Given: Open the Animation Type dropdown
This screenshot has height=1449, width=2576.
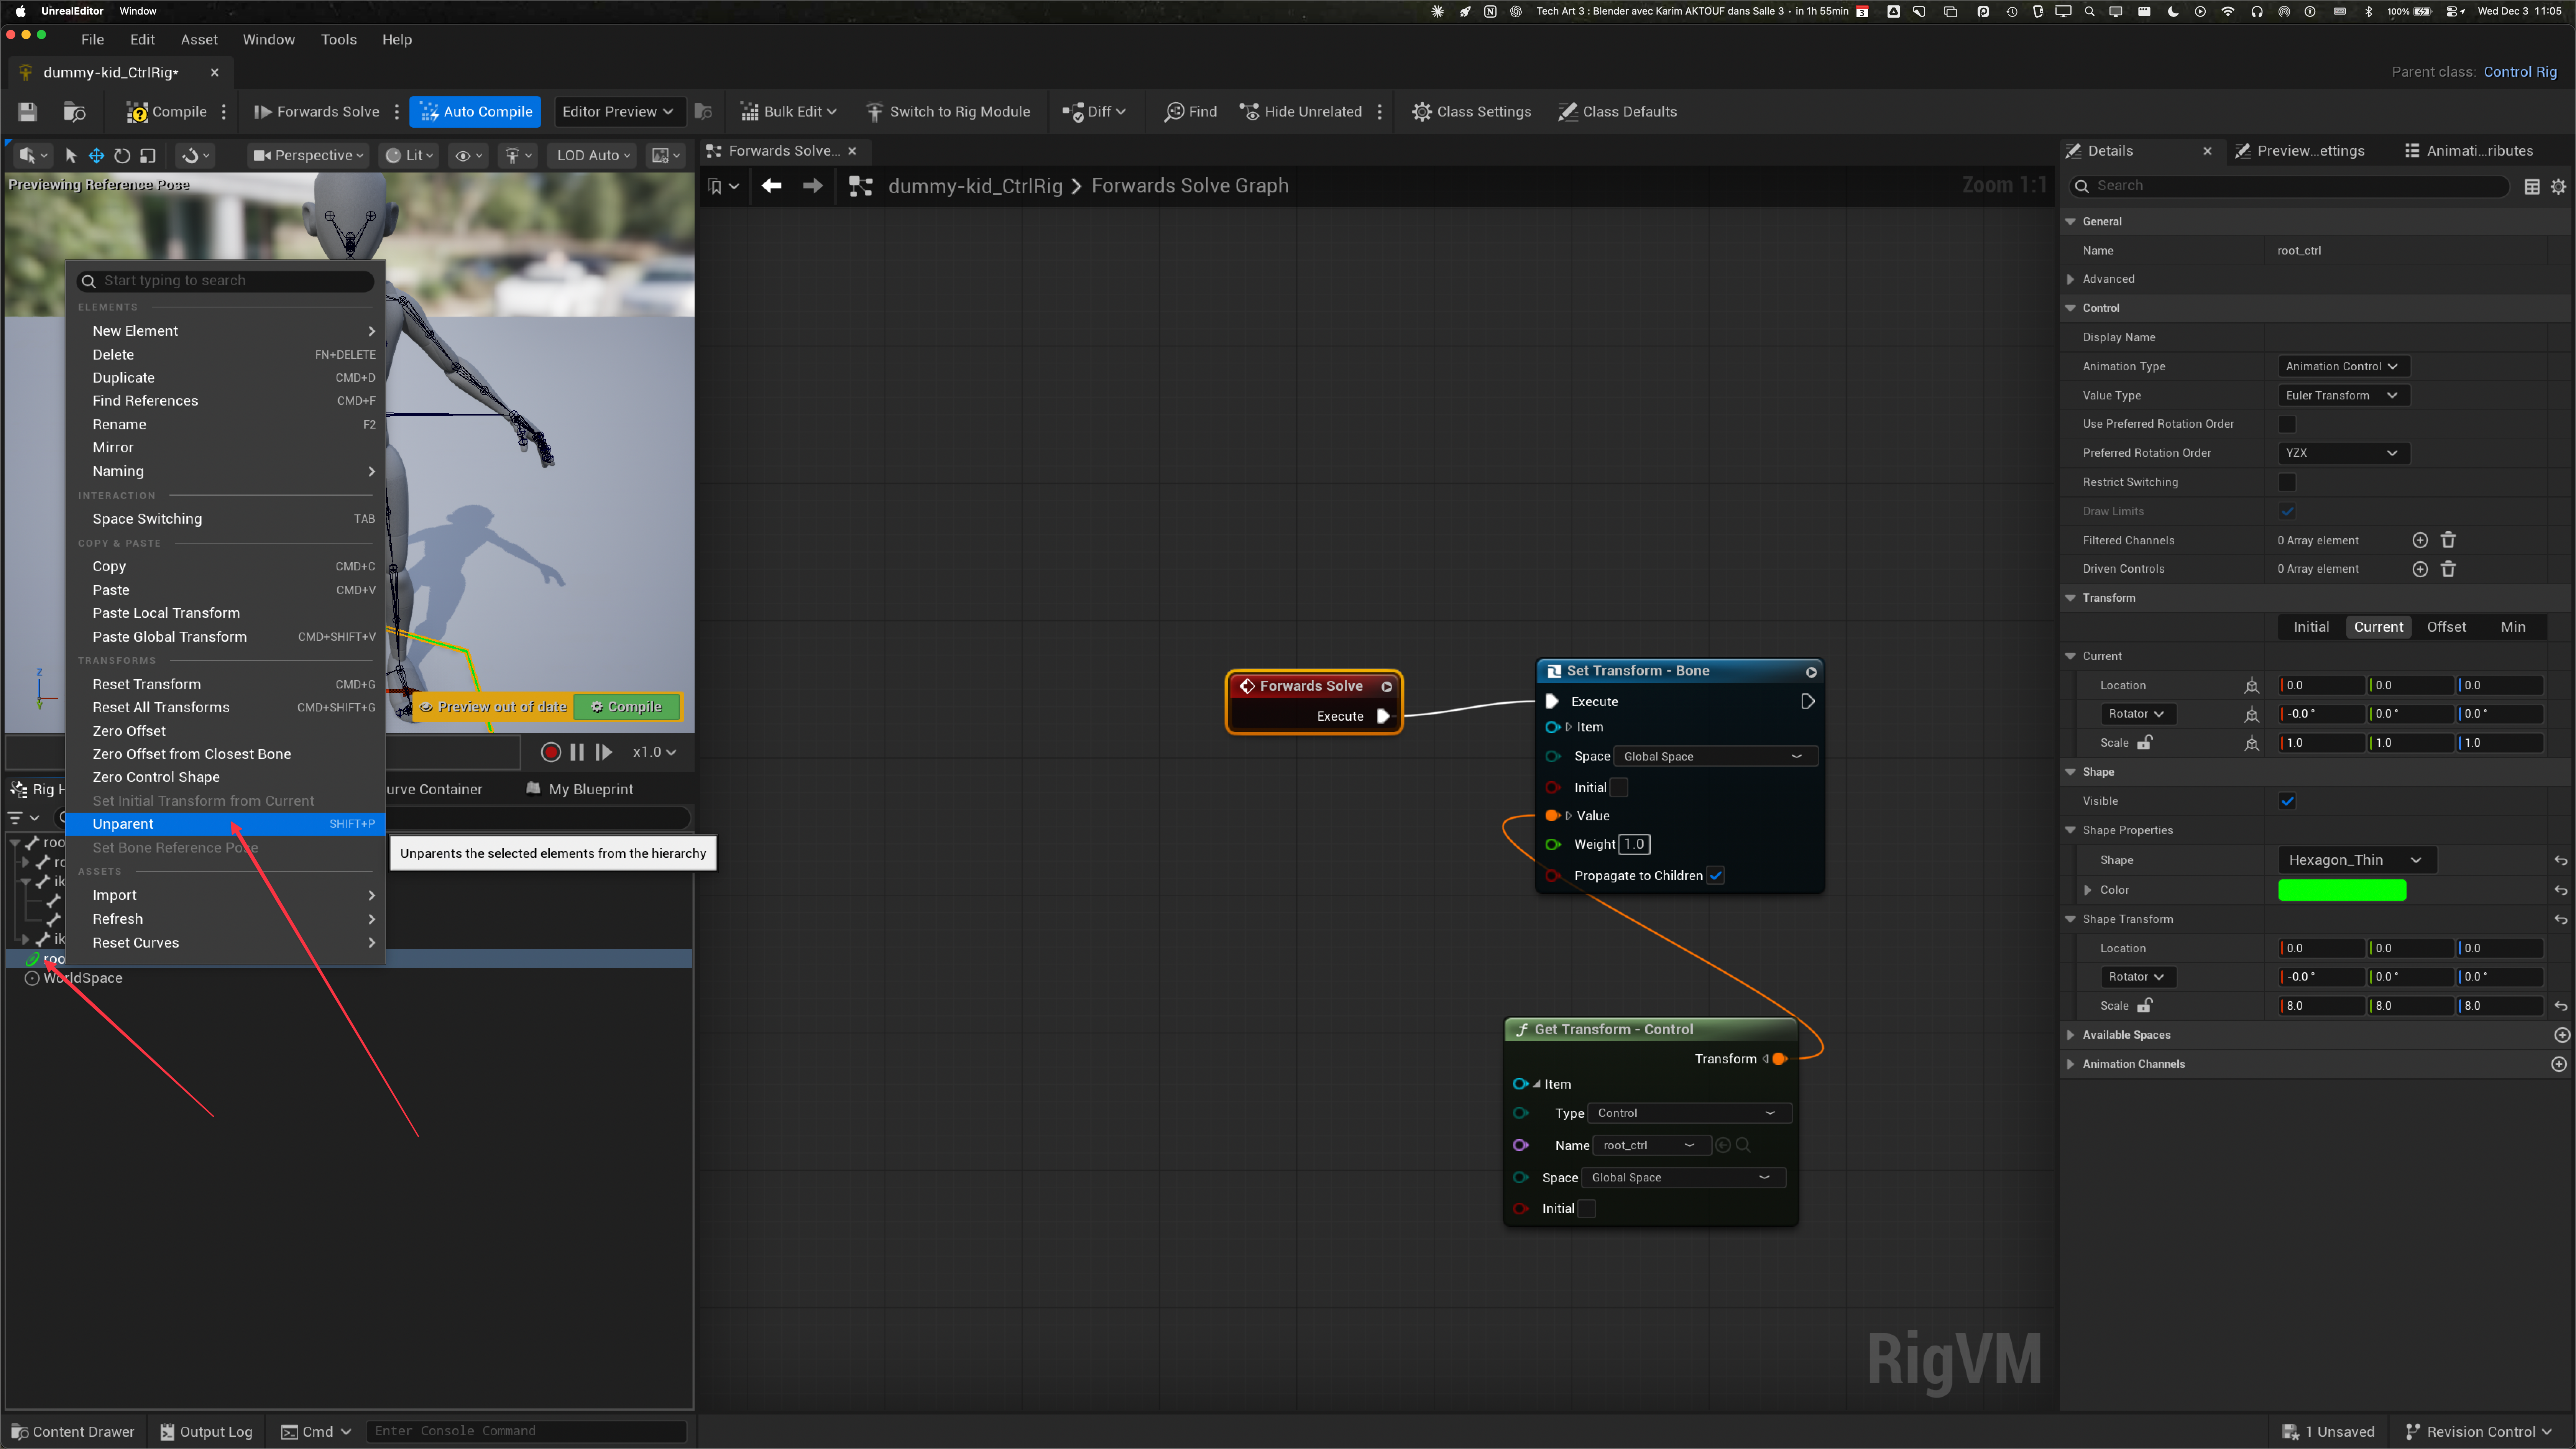Looking at the screenshot, I should (x=2343, y=366).
